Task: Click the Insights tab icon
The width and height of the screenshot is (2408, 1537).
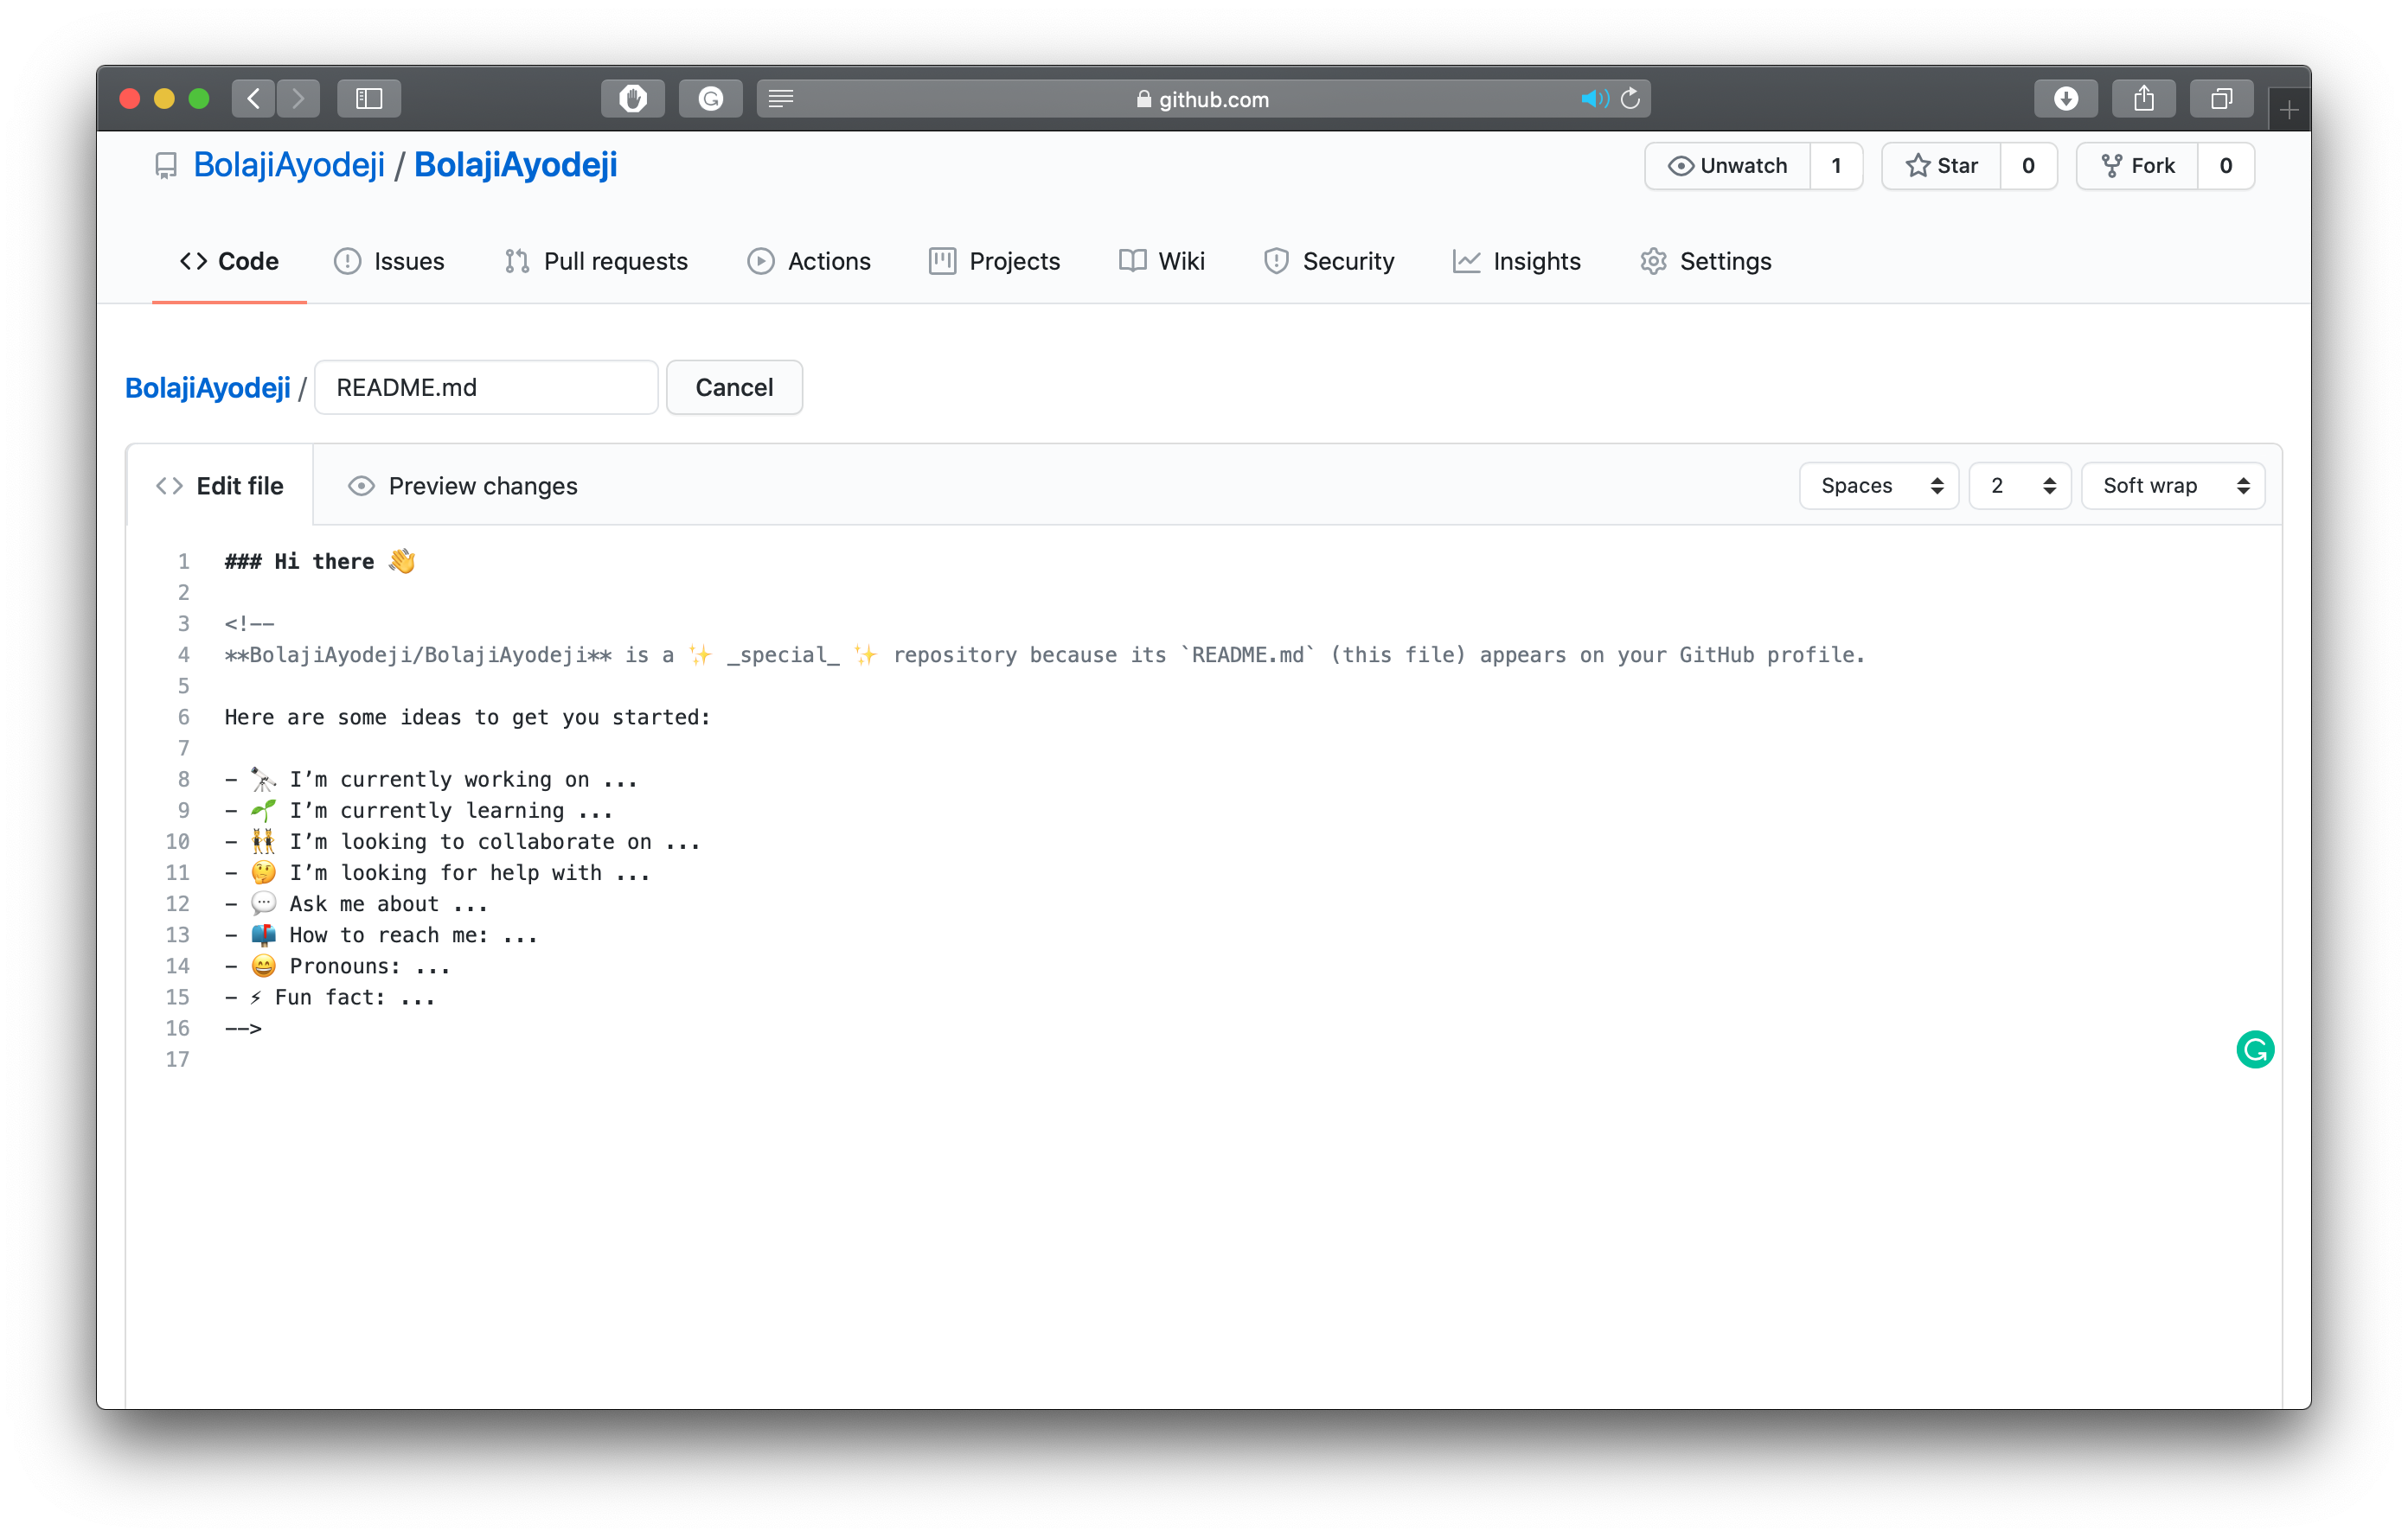Action: (x=1465, y=261)
